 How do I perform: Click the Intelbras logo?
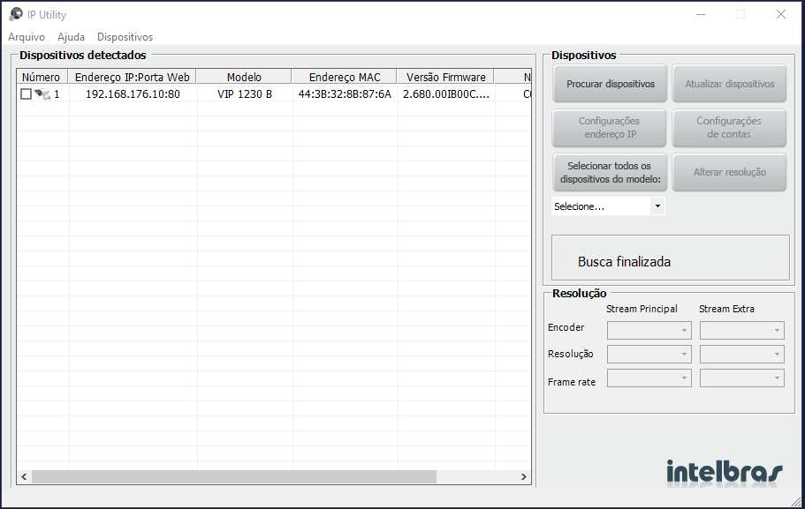(x=724, y=471)
